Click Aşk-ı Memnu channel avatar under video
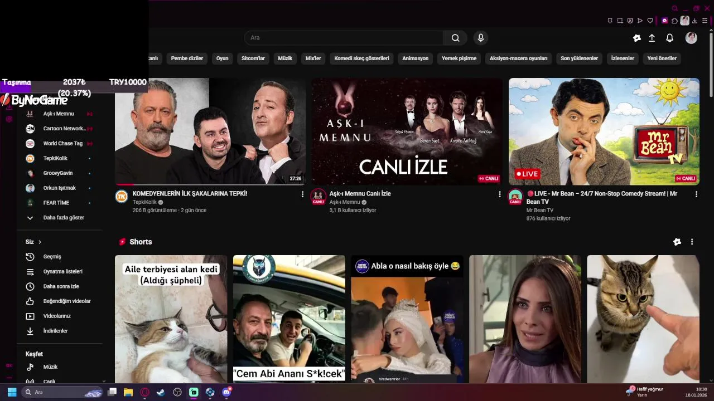 [x=319, y=197]
